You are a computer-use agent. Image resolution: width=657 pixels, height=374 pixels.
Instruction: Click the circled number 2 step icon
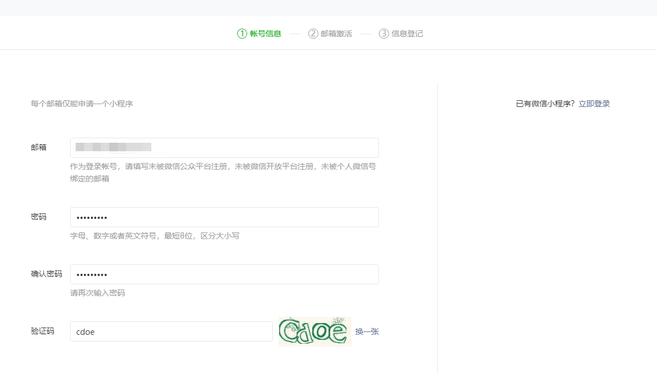[313, 34]
